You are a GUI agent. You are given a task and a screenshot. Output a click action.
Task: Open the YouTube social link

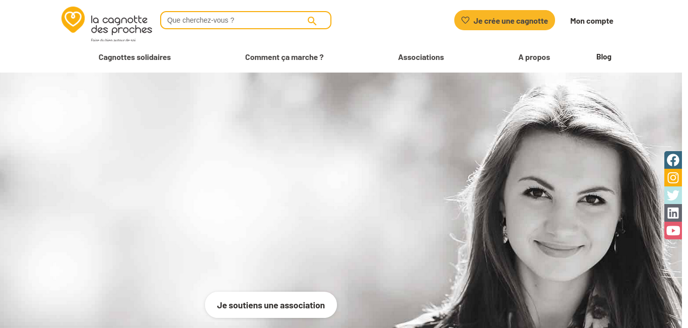[673, 231]
